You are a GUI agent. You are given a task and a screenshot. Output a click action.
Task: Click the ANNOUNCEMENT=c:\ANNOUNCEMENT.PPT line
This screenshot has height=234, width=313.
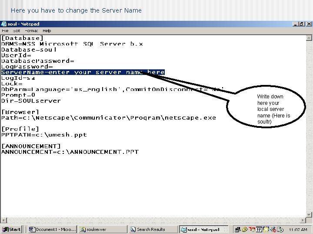pos(70,152)
